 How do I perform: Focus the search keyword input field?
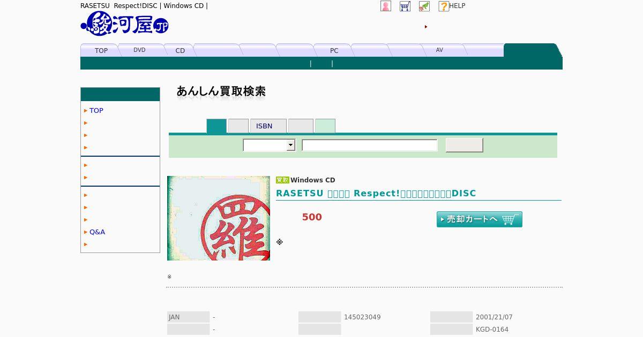370,145
